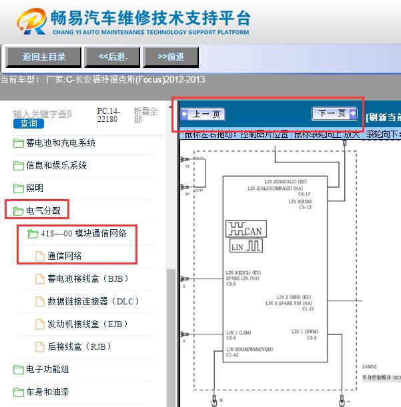Go forward with the >>前进 button
This screenshot has height=407, width=401.
(171, 57)
